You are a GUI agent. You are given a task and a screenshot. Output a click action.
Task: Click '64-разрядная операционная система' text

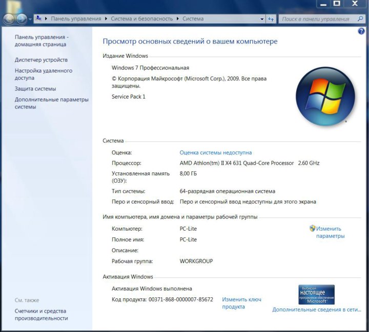(228, 191)
